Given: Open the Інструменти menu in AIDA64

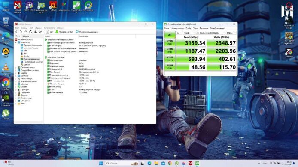Looking at the screenshot, I should pyautogui.click(x=49, y=28).
